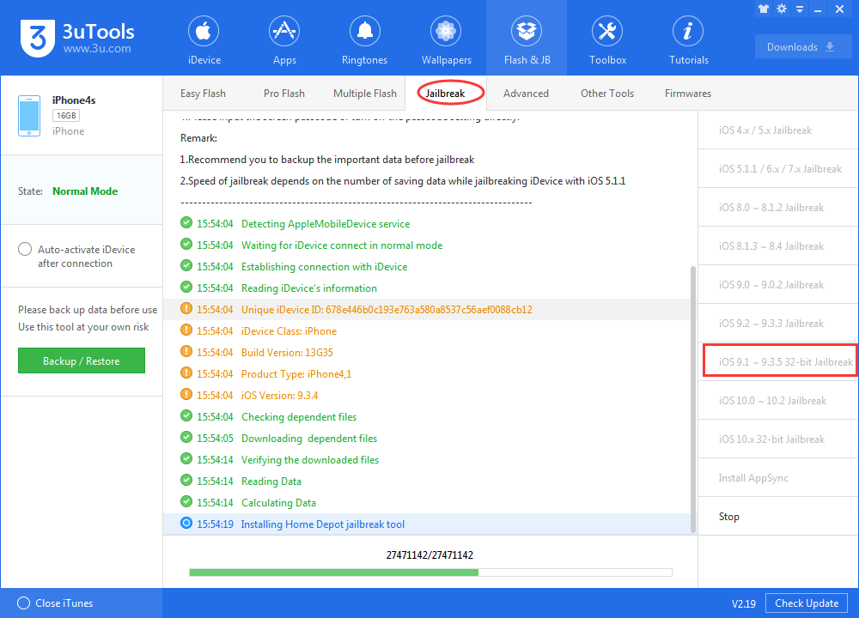
Task: Choose iOS 9.0 ~ 9.0.2 Jailbreak
Action: pos(778,285)
